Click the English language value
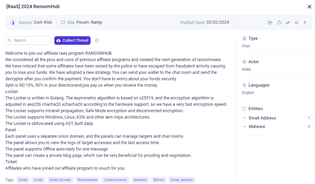The image size is (315, 184). [248, 93]
